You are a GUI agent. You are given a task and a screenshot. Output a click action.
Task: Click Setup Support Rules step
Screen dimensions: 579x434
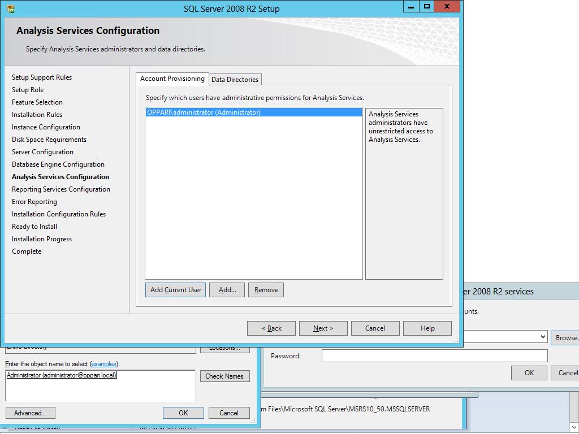click(x=42, y=77)
